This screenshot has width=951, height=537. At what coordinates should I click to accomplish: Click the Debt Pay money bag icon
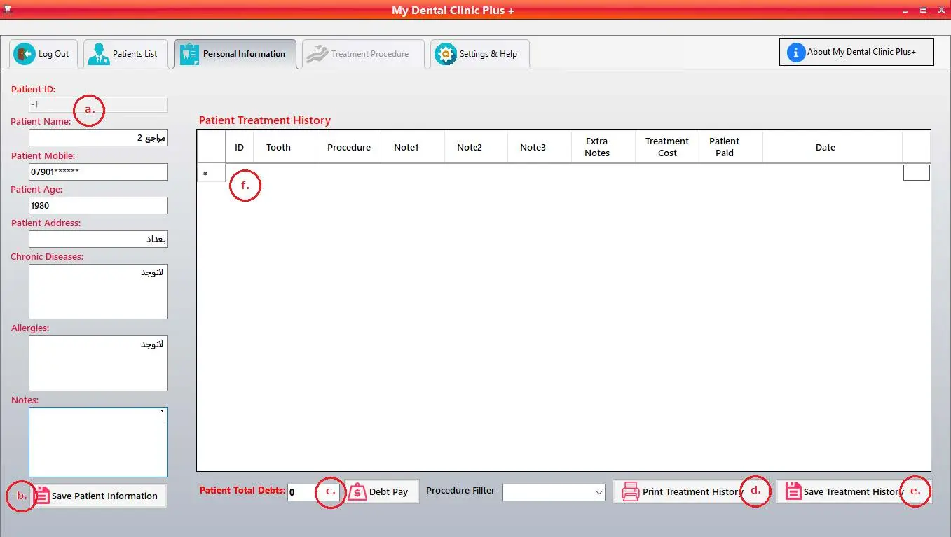[357, 491]
